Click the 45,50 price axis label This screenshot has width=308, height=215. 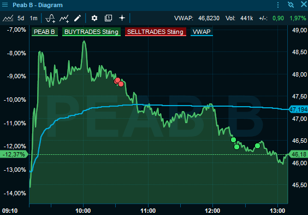pos(299,185)
